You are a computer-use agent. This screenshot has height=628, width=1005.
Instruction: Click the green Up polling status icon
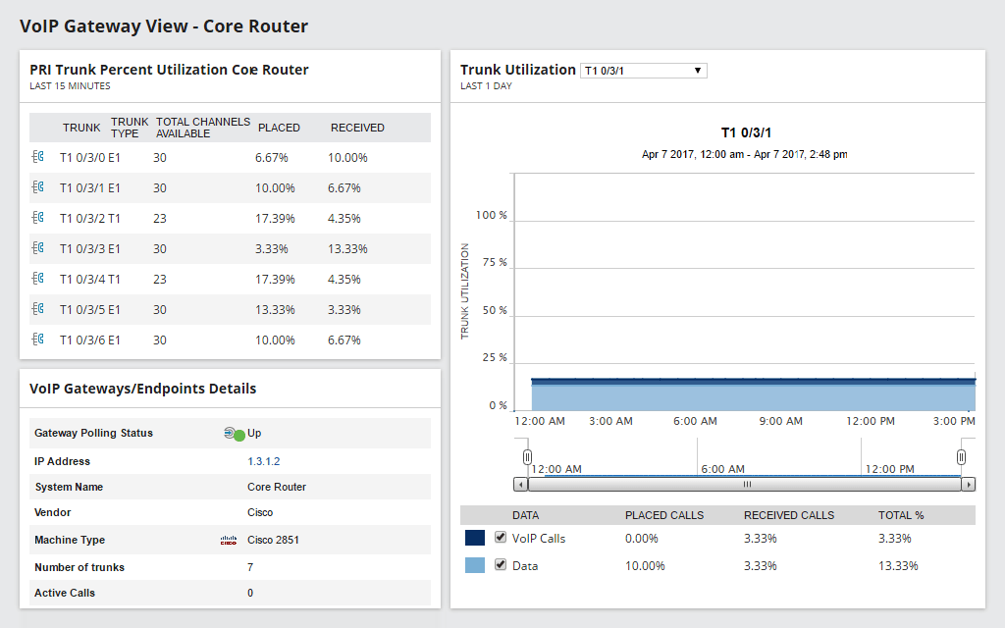(234, 433)
